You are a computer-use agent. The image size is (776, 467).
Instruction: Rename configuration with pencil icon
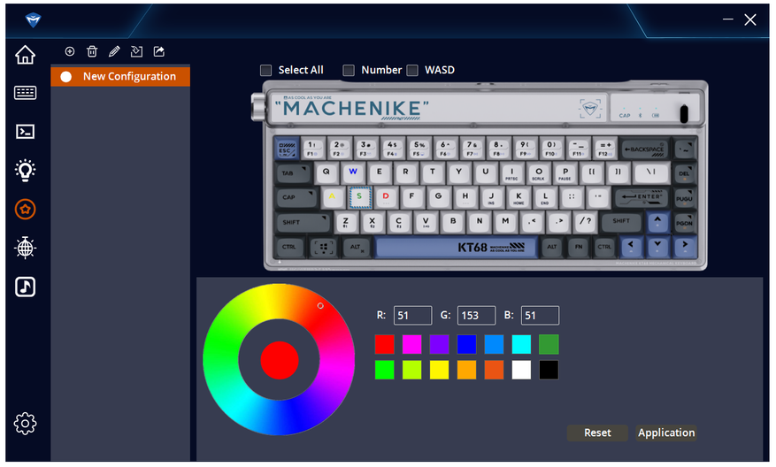click(114, 51)
